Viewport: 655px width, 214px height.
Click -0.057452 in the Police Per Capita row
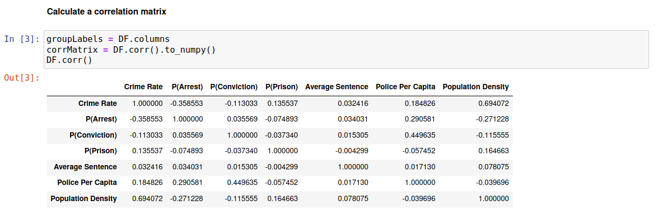pos(282,183)
